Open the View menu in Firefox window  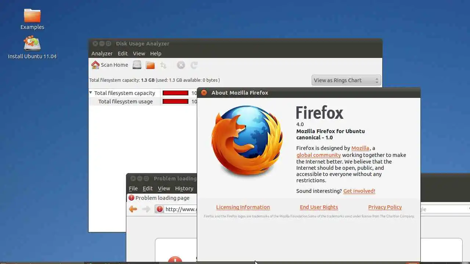pyautogui.click(x=164, y=188)
